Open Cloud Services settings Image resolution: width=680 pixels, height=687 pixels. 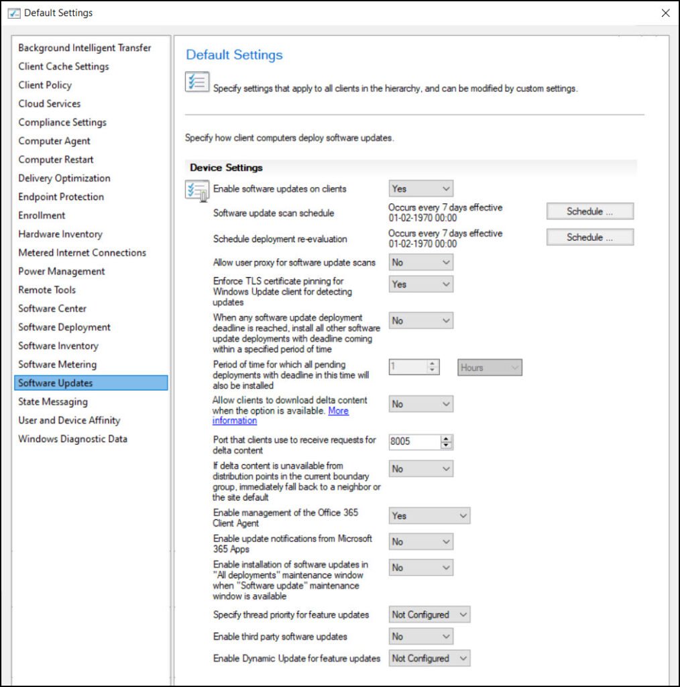point(50,104)
